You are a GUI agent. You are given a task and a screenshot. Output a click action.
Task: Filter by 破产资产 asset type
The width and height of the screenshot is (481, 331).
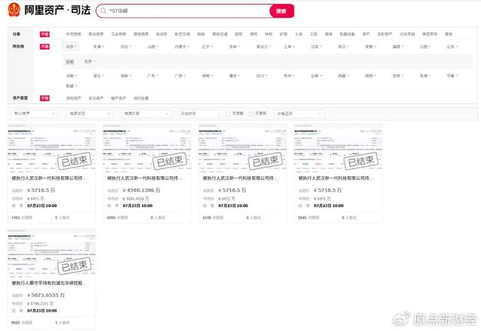click(118, 98)
